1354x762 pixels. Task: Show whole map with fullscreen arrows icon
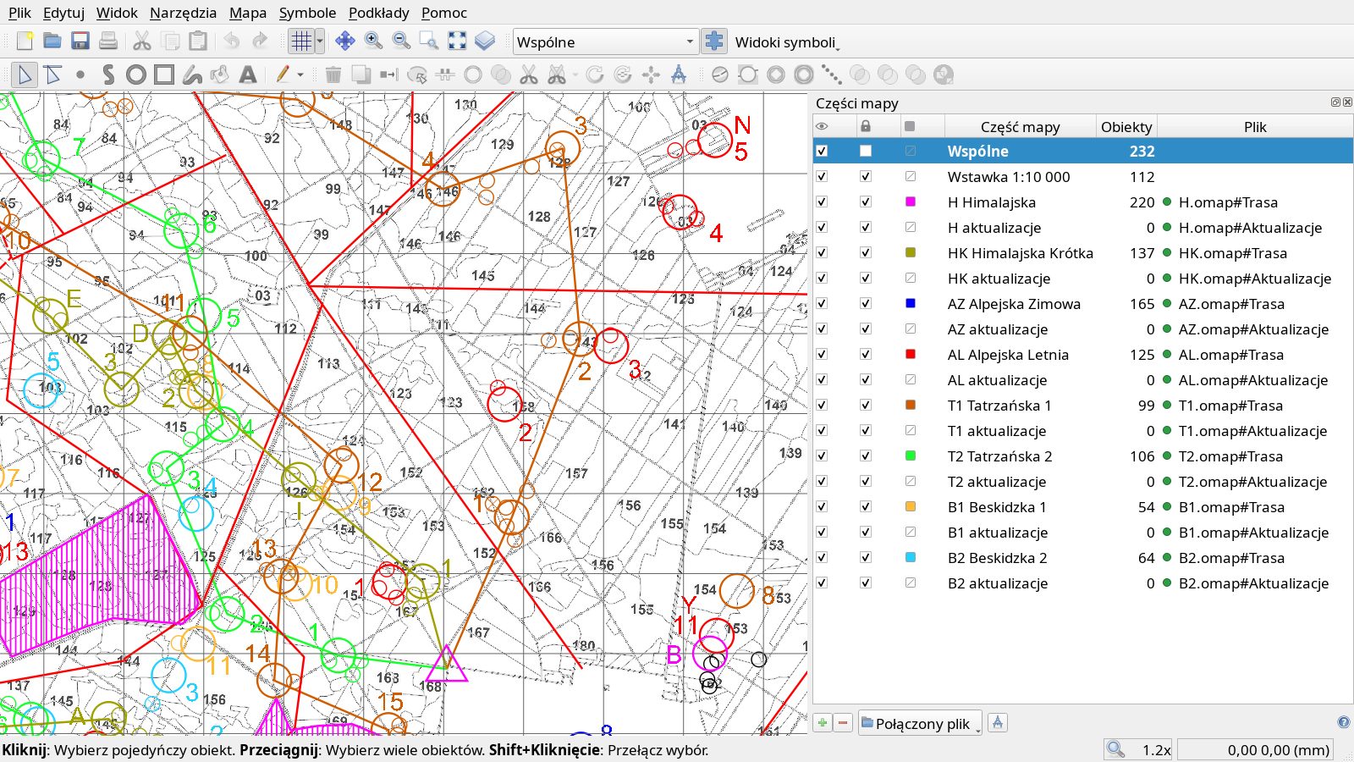457,41
